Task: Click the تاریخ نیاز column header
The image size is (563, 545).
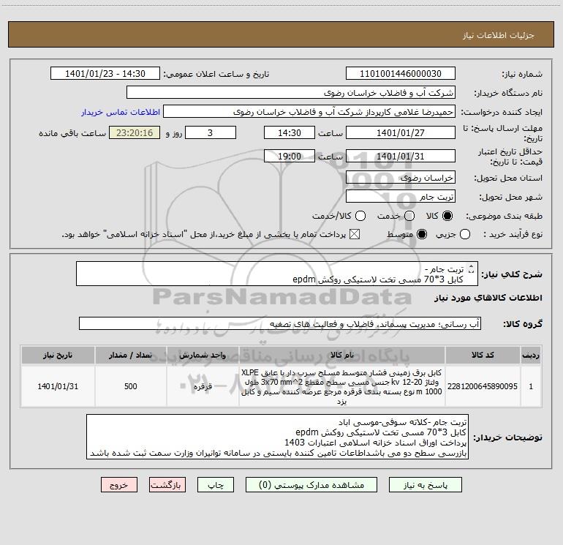Action: point(58,355)
